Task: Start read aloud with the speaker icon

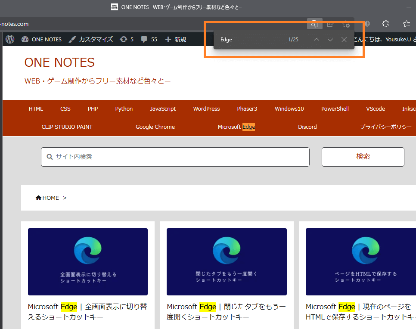Action: 367,24
